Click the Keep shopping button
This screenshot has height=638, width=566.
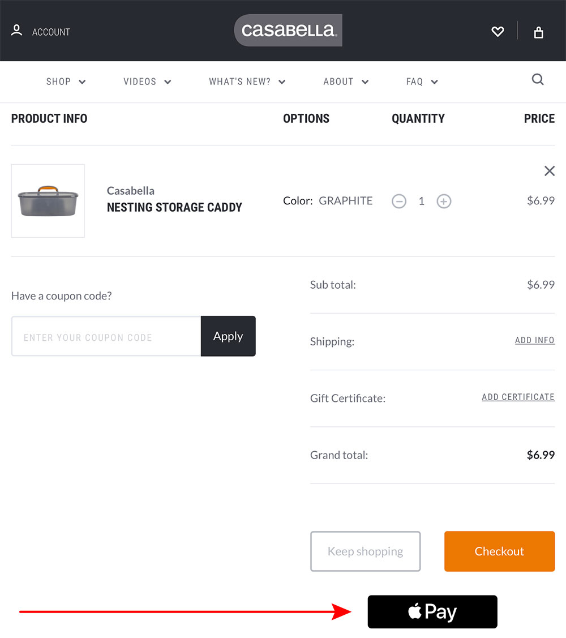pyautogui.click(x=366, y=551)
